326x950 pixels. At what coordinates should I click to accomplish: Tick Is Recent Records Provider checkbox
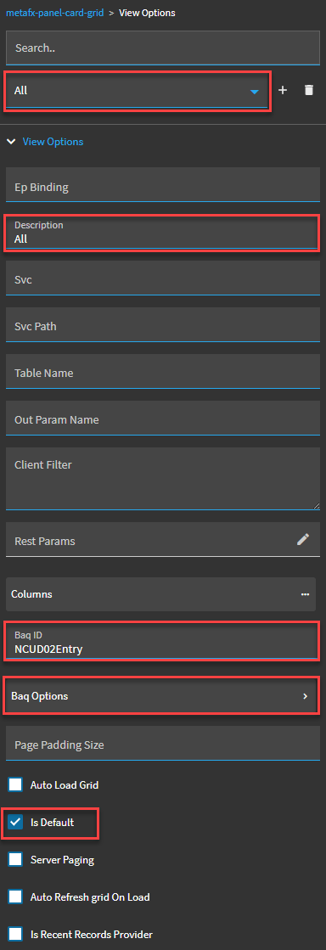tap(16, 934)
